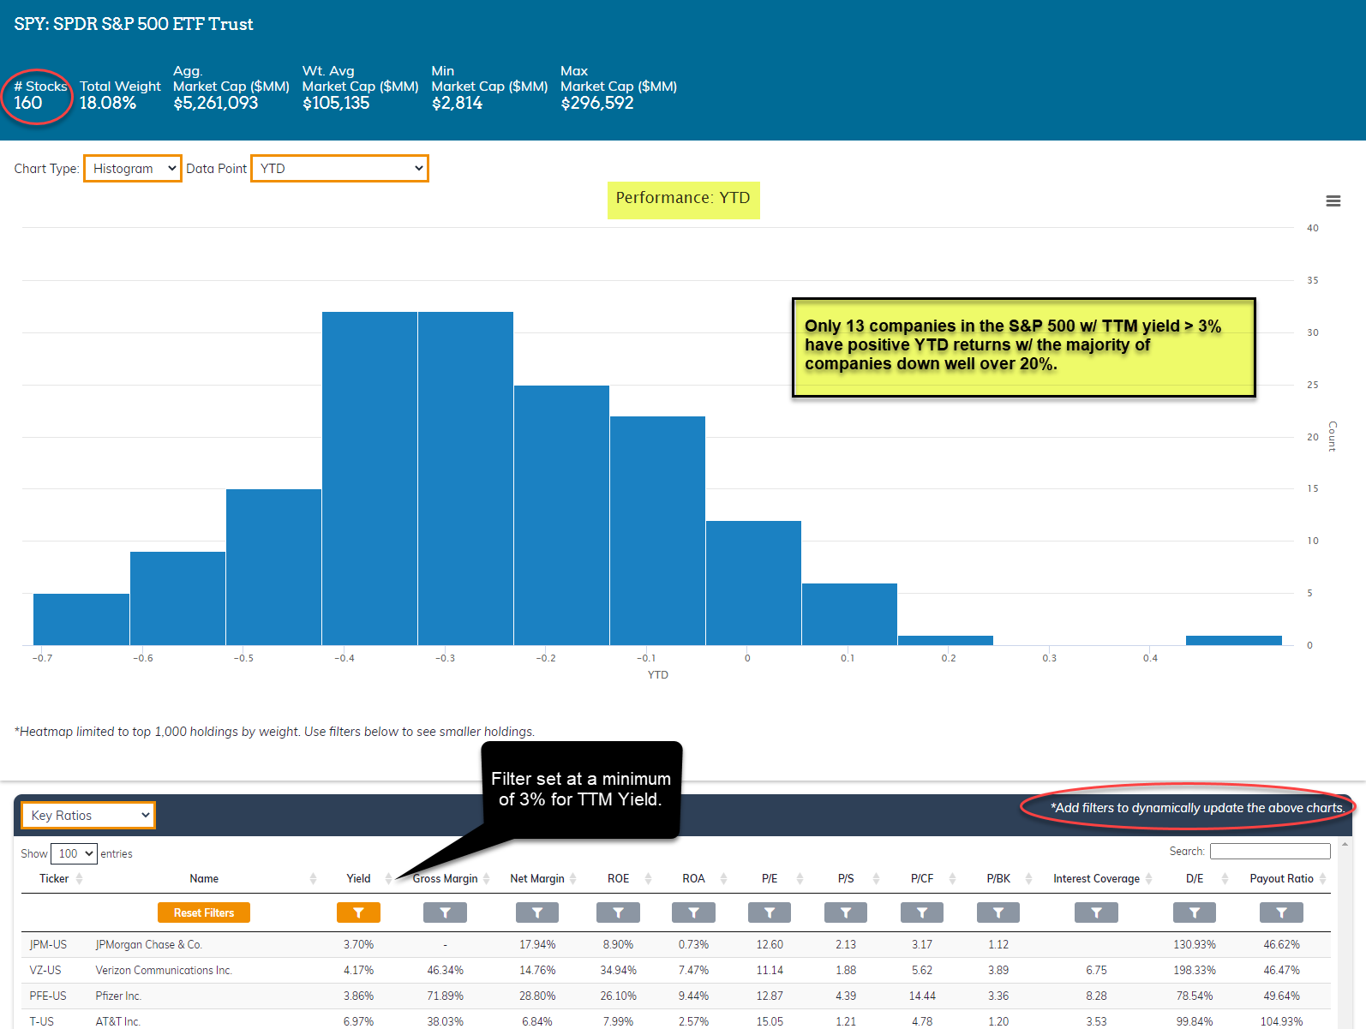1366x1029 pixels.
Task: Click Verizon's 198.33% D/E value
Action: (x=1195, y=970)
